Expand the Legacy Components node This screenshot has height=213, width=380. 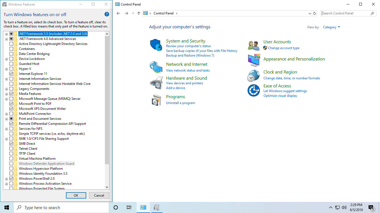pos(6,89)
